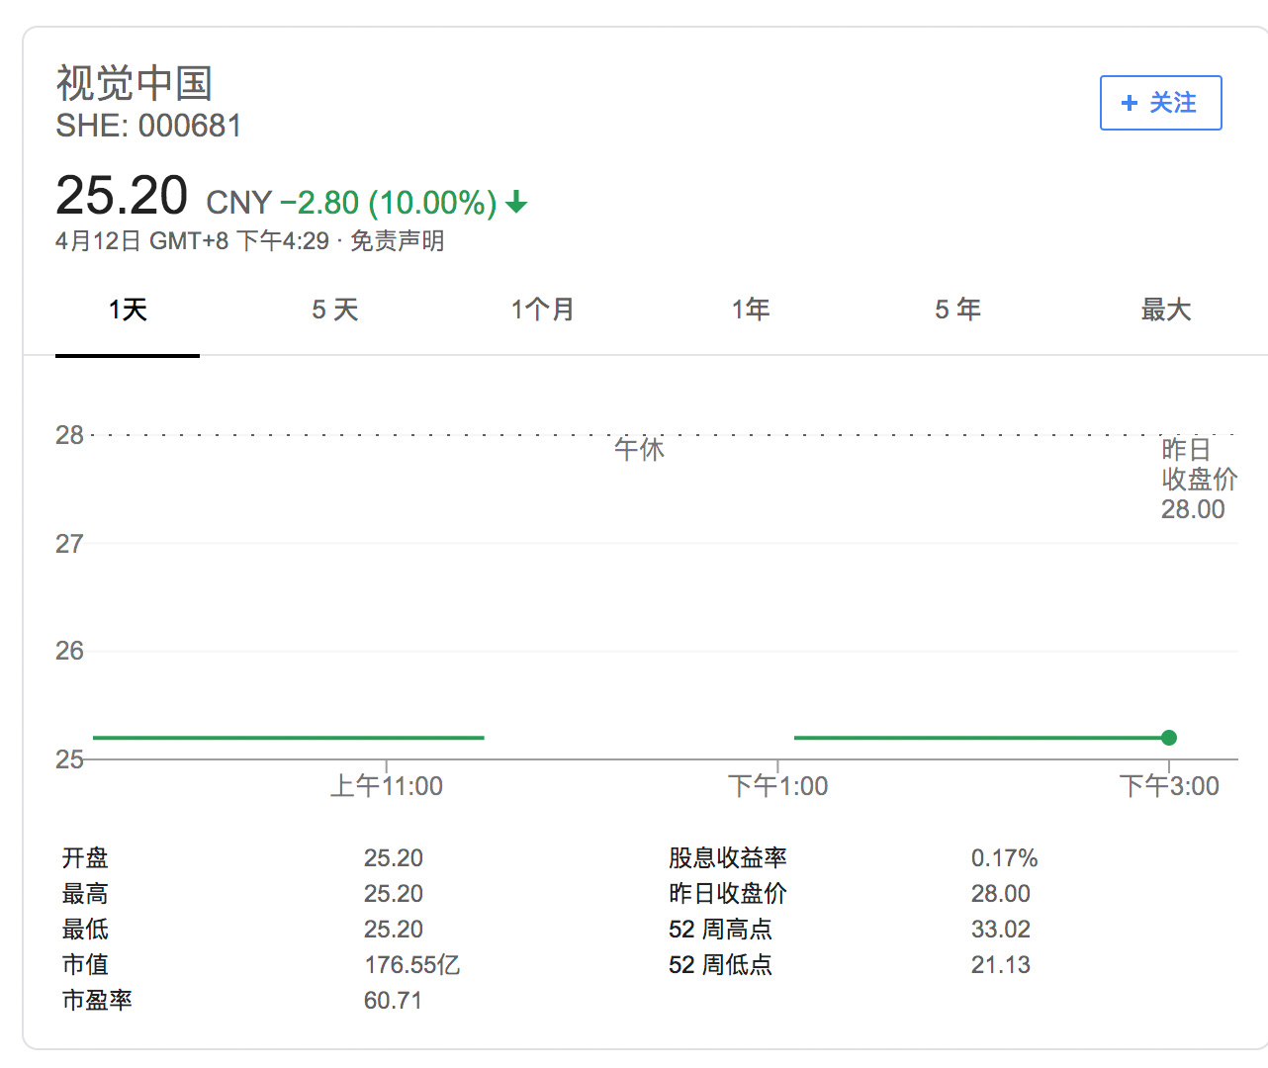The image size is (1268, 1068).
Task: Click the 市值 value 176.55亿
Action: (412, 964)
